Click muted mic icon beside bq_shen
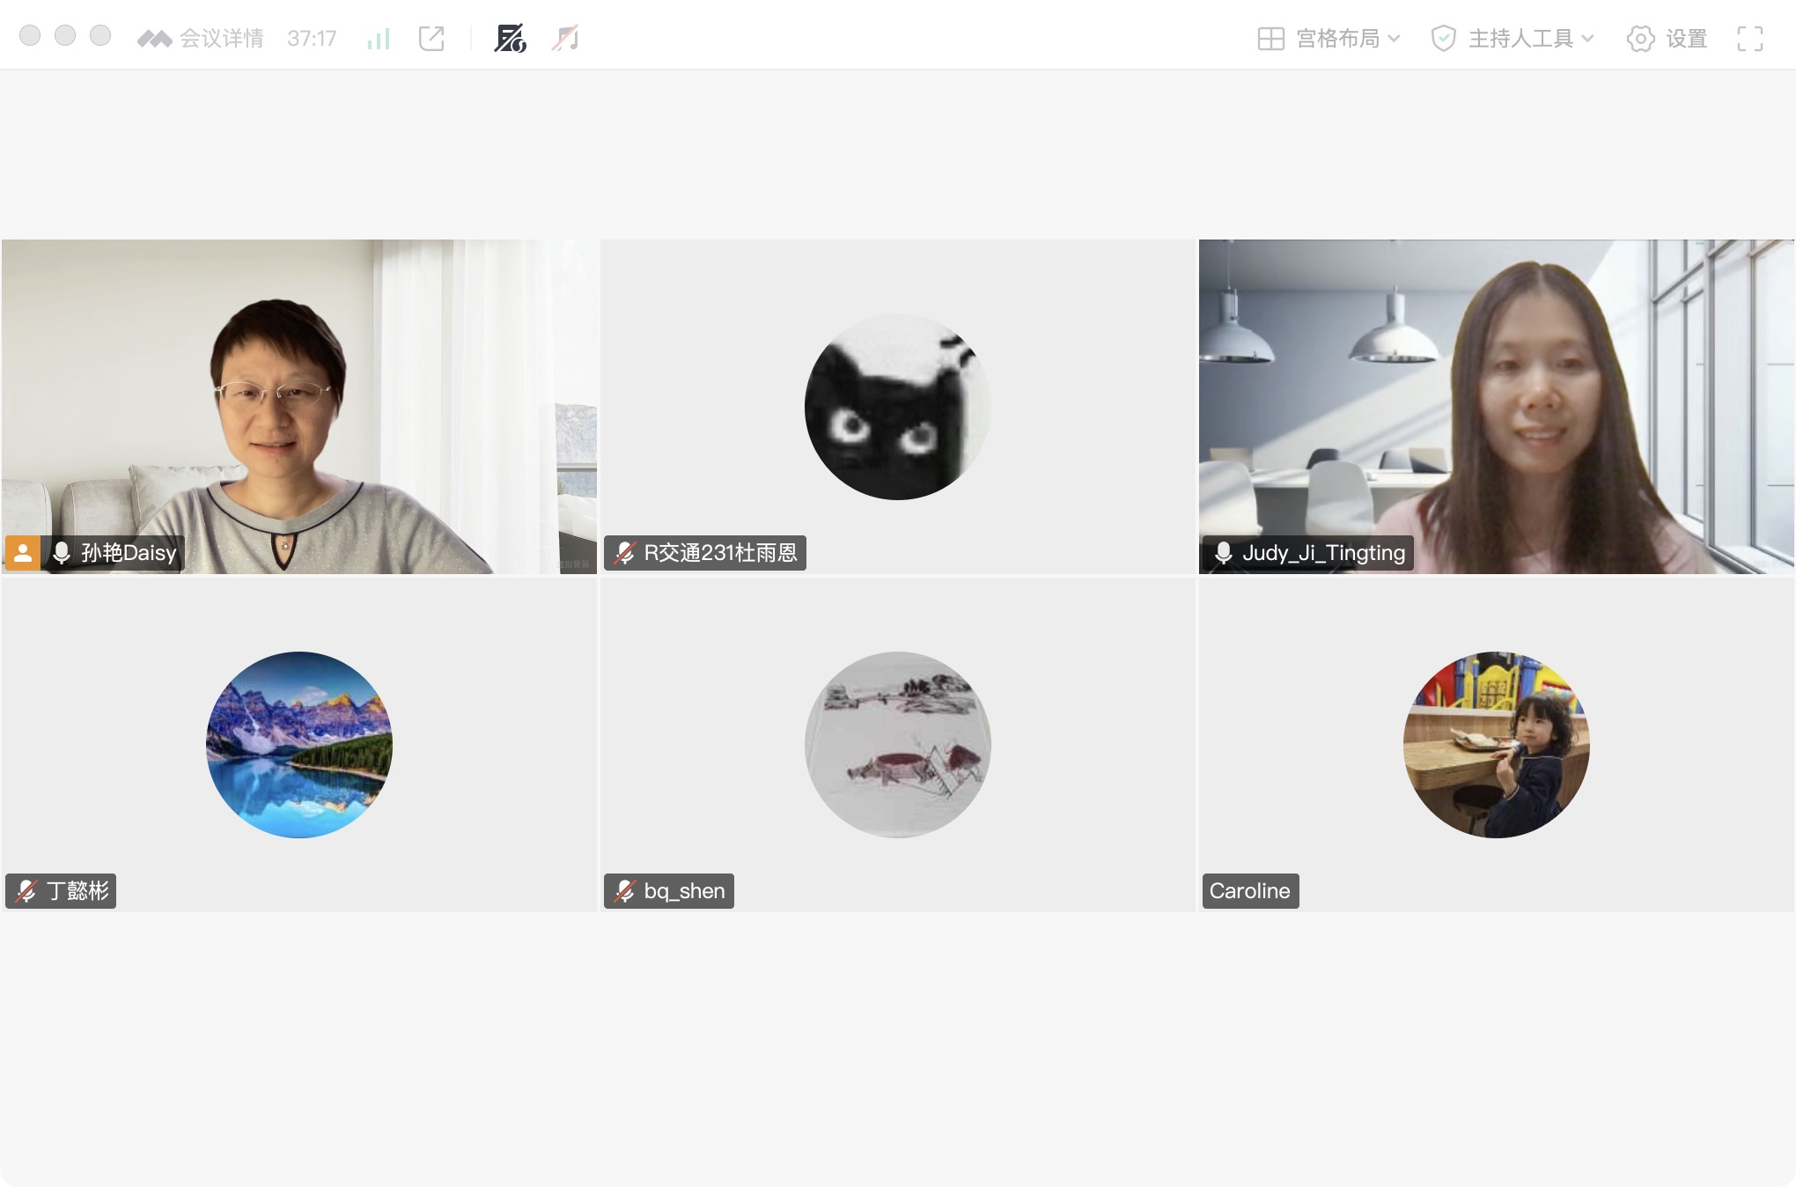1796x1187 pixels. point(625,891)
